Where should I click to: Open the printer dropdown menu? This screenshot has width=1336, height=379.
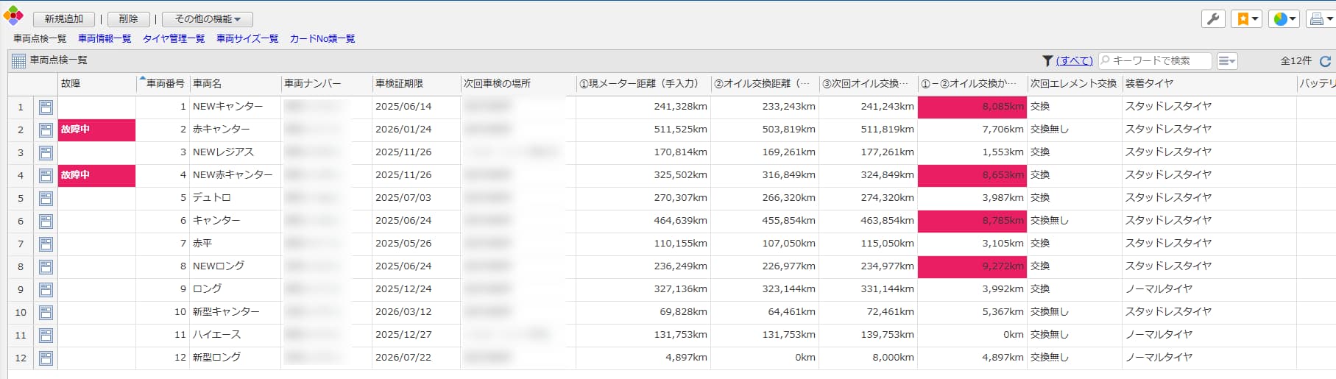coord(1321,19)
